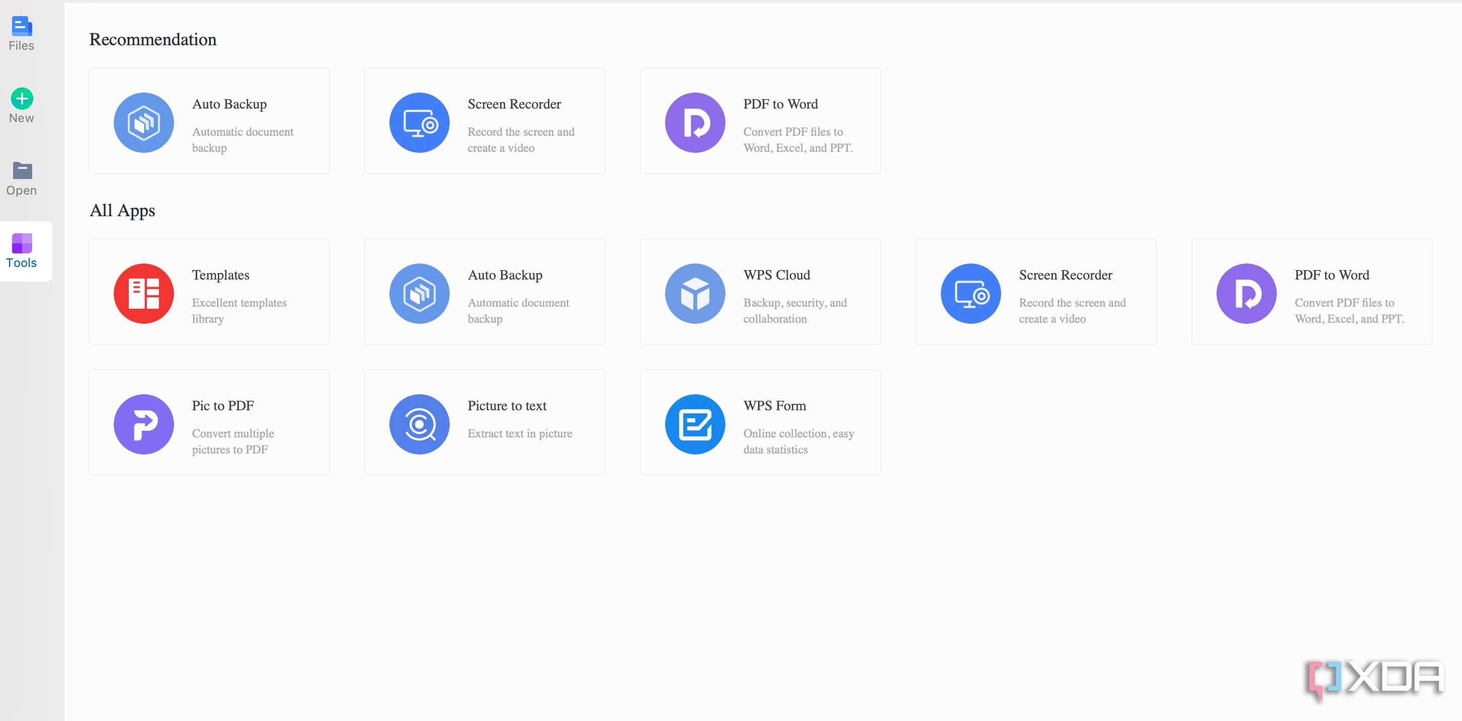1462x721 pixels.
Task: Launch the Pic to PDF icon
Action: [143, 424]
